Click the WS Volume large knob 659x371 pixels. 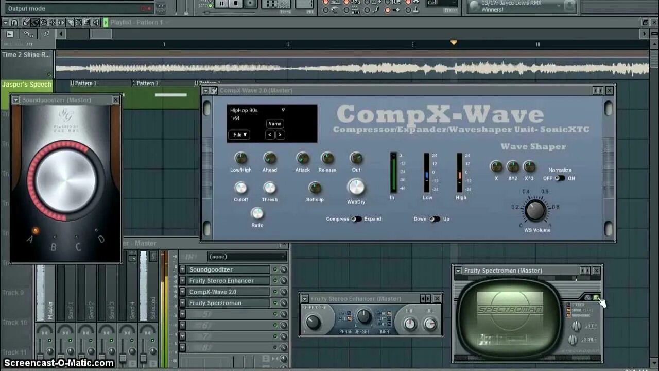535,211
